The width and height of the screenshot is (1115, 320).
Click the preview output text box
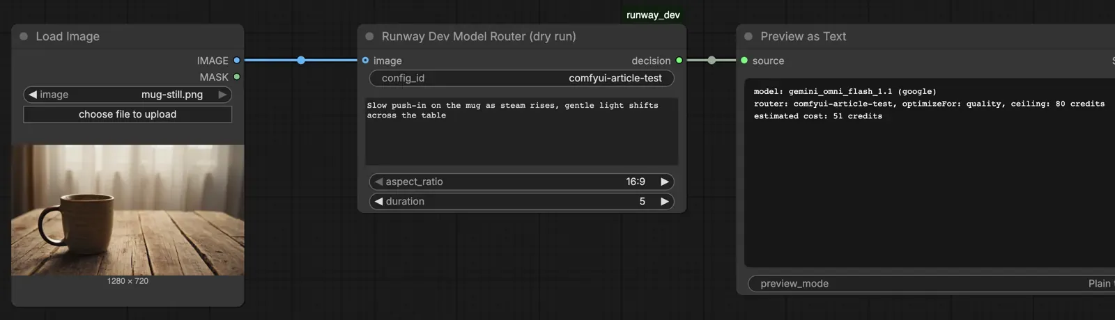(x=930, y=173)
